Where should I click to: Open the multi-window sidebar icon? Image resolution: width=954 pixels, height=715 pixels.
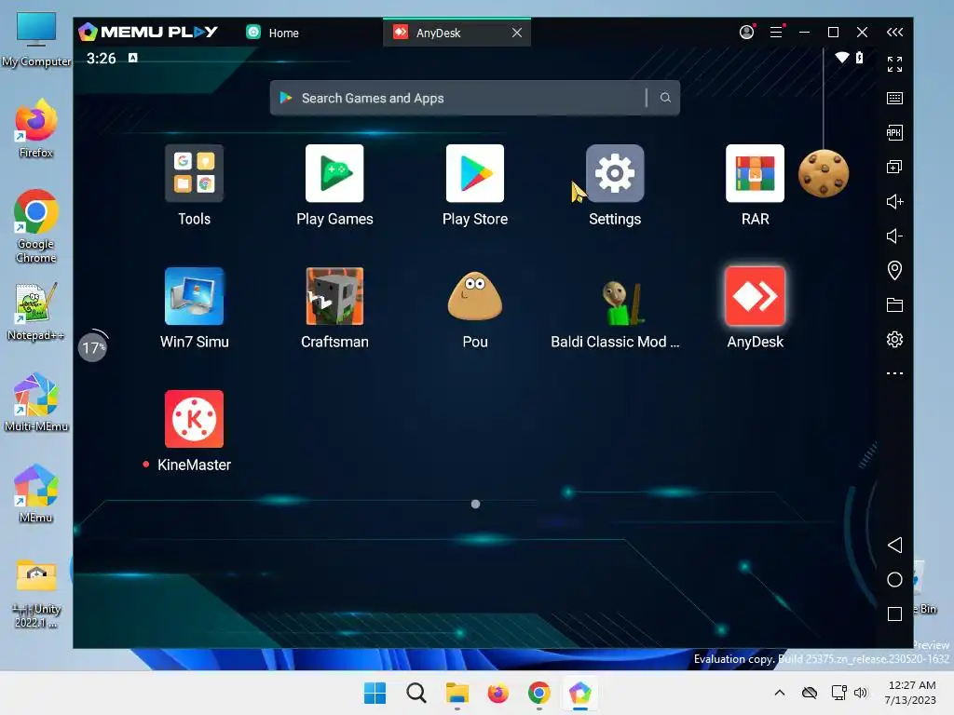coord(894,167)
